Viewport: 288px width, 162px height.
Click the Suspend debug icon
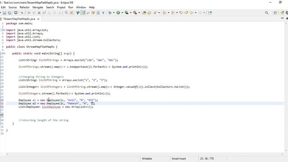[34, 13]
